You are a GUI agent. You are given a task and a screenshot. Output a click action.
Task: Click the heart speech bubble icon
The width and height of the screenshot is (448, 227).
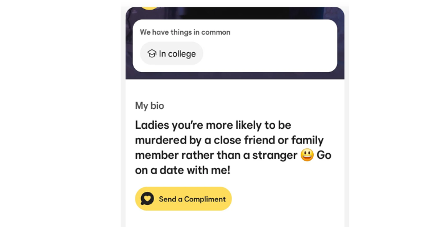click(147, 199)
